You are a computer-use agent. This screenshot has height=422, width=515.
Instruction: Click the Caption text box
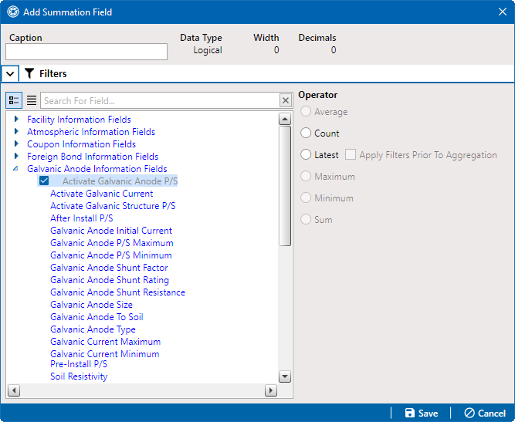pyautogui.click(x=86, y=52)
